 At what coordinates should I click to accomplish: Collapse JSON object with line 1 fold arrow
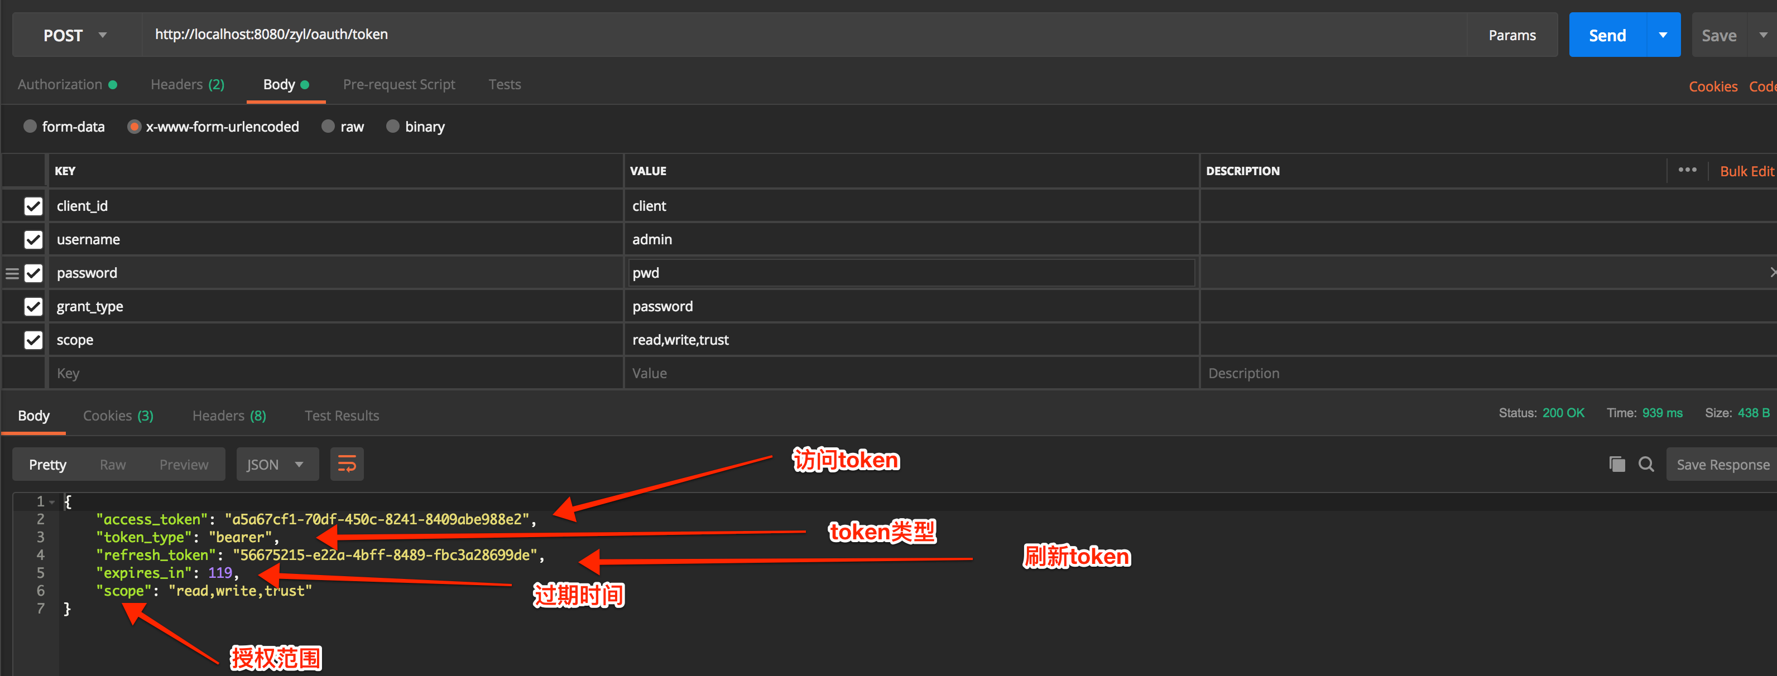[x=52, y=503]
